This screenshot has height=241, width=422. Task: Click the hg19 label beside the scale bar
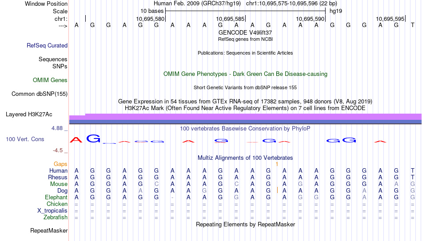[x=336, y=11]
